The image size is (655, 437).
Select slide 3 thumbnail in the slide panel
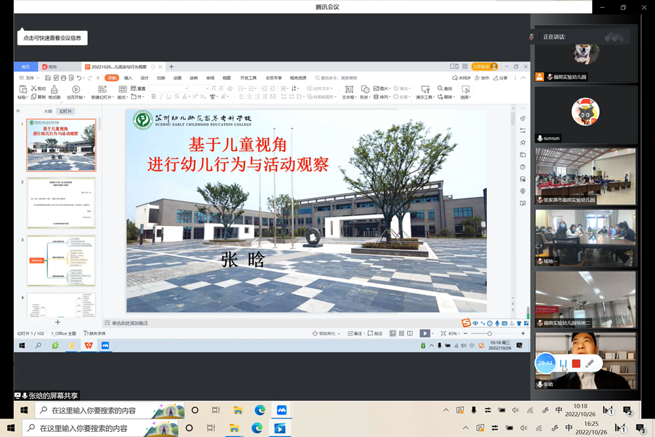[60, 261]
